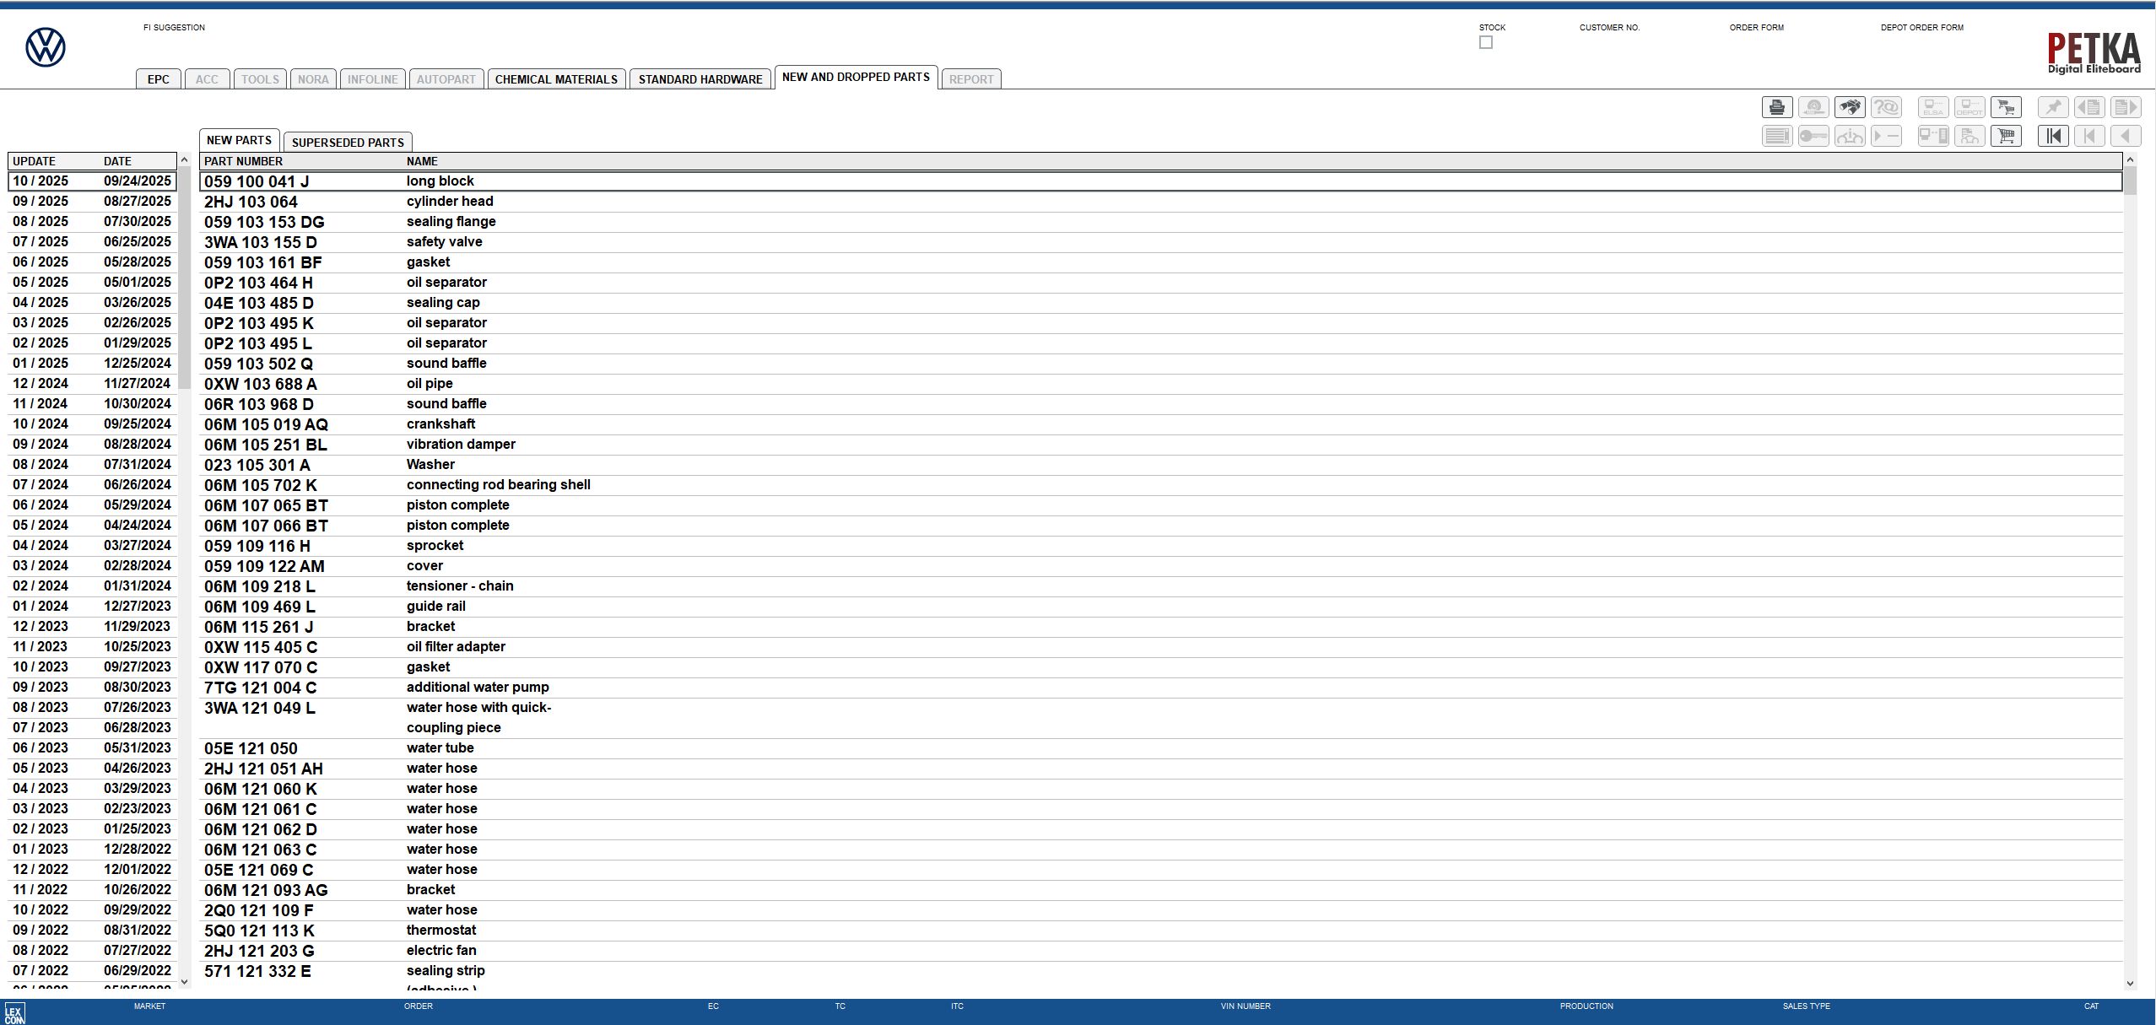Click the previous page document icon

point(2089,107)
